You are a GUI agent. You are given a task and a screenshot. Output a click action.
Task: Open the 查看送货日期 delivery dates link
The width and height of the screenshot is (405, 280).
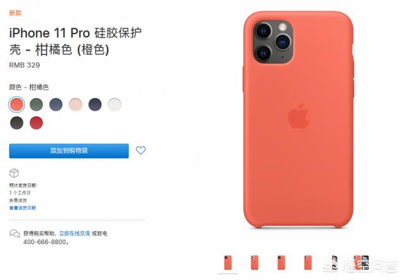[x=23, y=208]
